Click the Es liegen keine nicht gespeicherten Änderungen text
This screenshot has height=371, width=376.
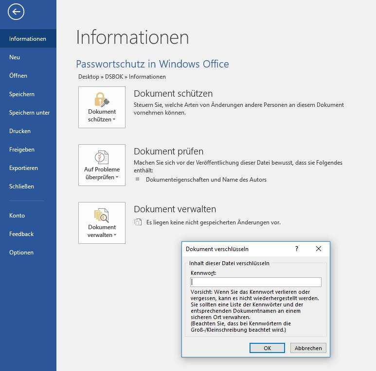tap(213, 222)
